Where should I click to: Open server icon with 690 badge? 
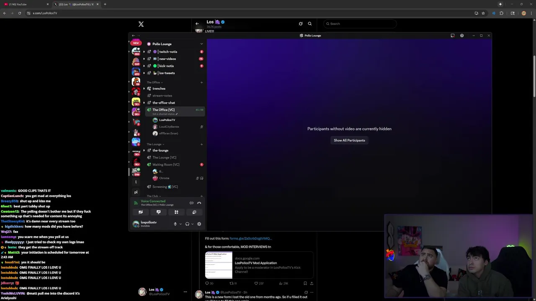point(136,72)
